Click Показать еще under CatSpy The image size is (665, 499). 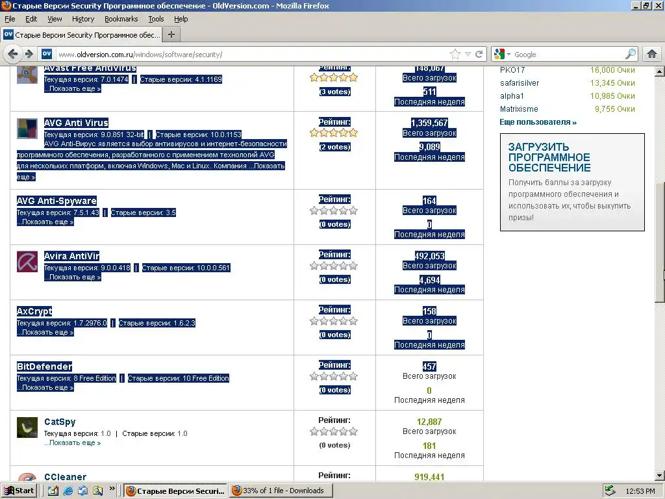pyautogui.click(x=73, y=442)
